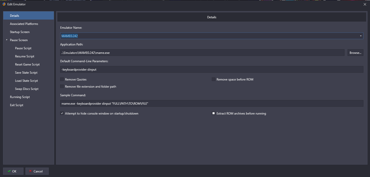Screen dimensions: 370x177
Task: Select Swap Discs Script item
Action: [27, 89]
